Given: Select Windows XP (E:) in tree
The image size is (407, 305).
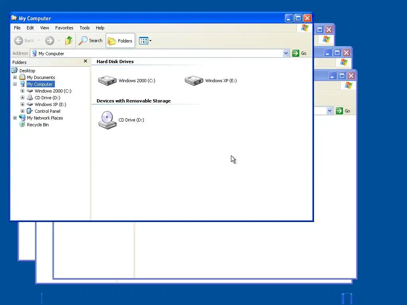Looking at the screenshot, I should click(x=50, y=104).
